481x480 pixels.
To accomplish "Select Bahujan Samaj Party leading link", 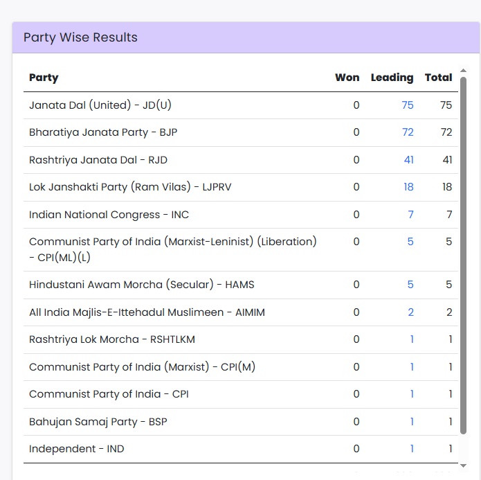I will [412, 422].
